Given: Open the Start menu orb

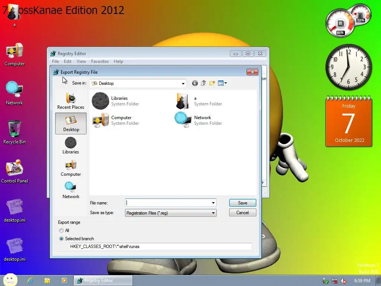Looking at the screenshot, I should (x=10, y=280).
